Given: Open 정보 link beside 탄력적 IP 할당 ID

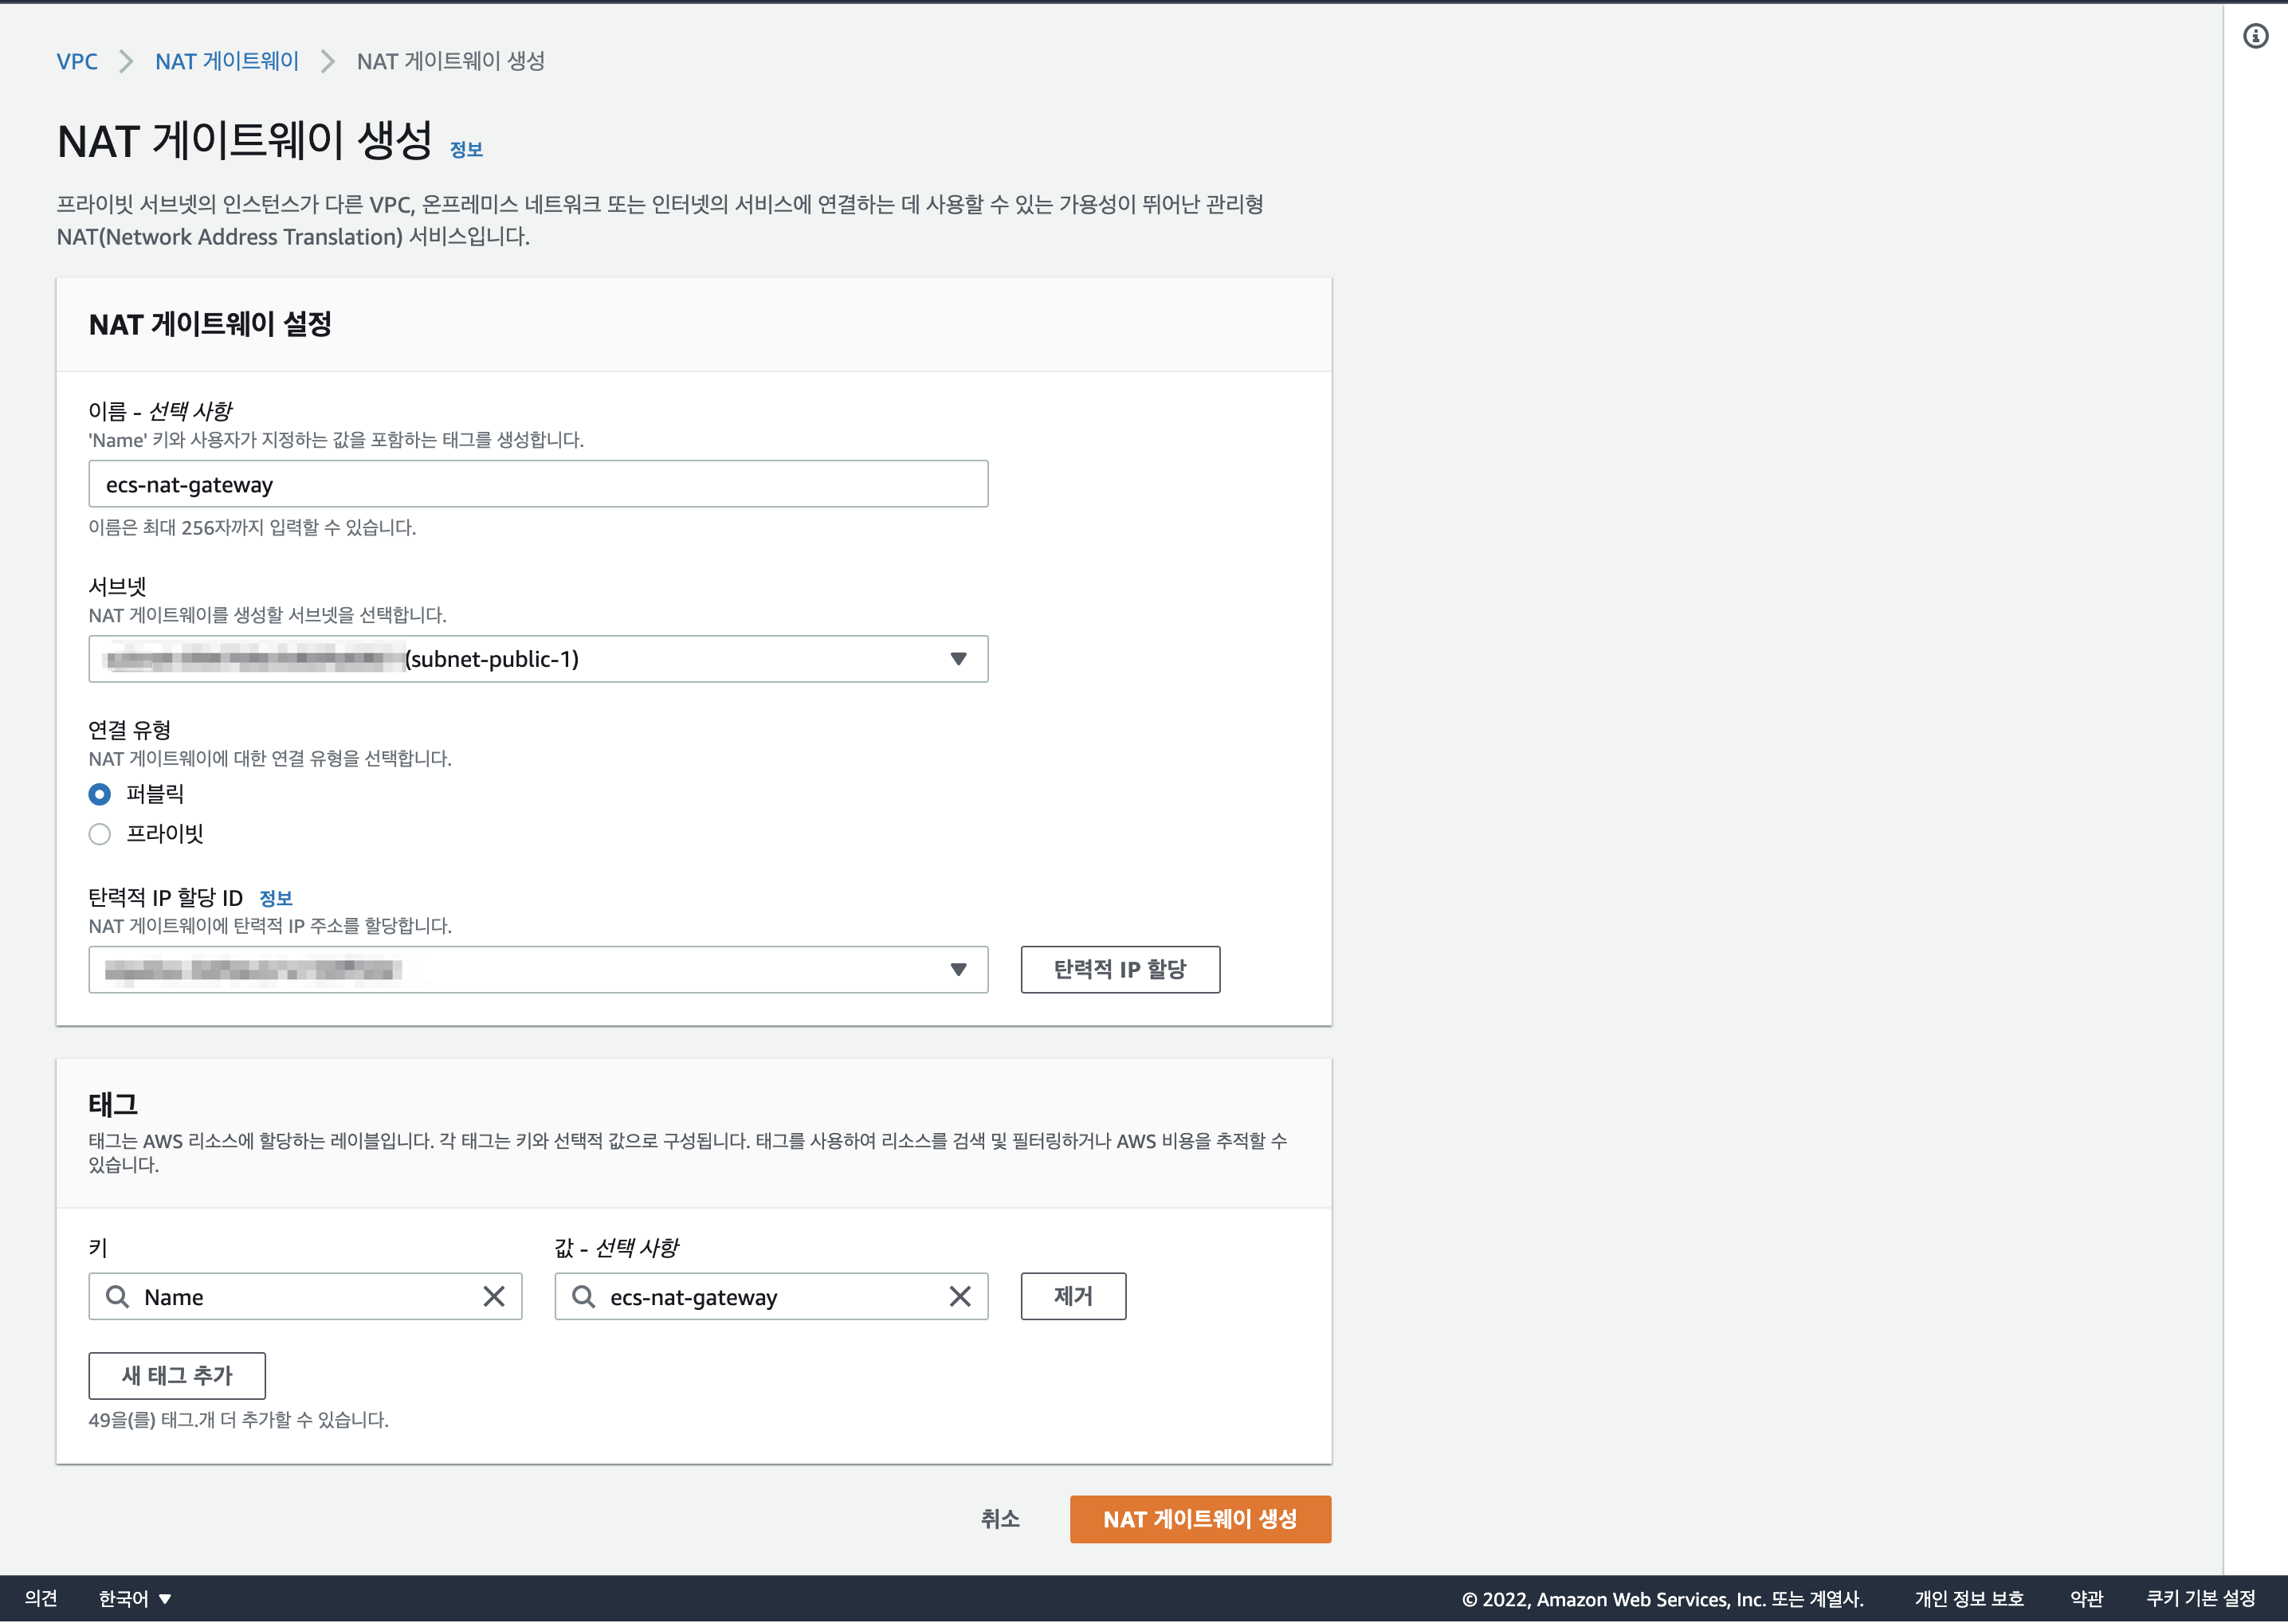Looking at the screenshot, I should tap(276, 897).
